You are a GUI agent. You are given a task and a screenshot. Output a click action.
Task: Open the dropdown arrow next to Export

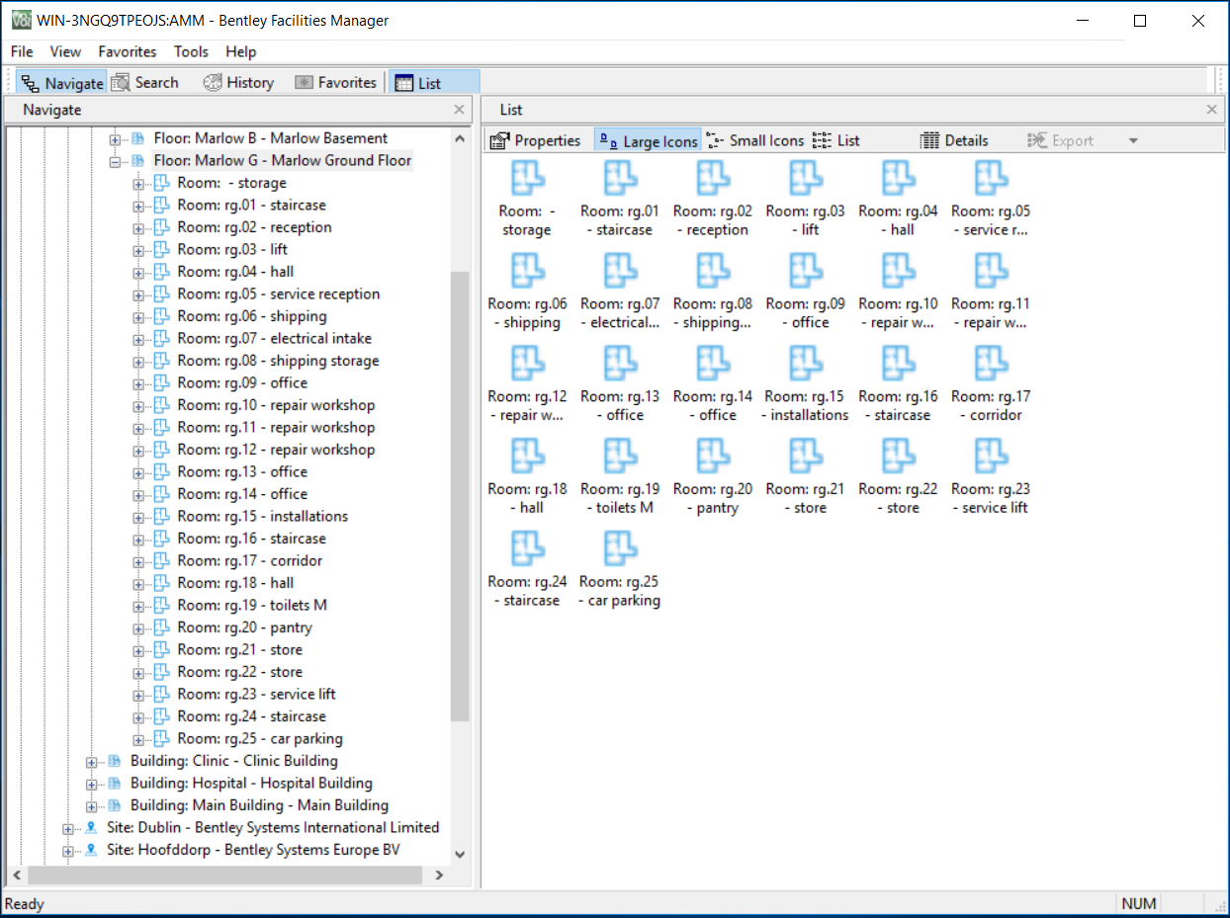pyautogui.click(x=1133, y=141)
